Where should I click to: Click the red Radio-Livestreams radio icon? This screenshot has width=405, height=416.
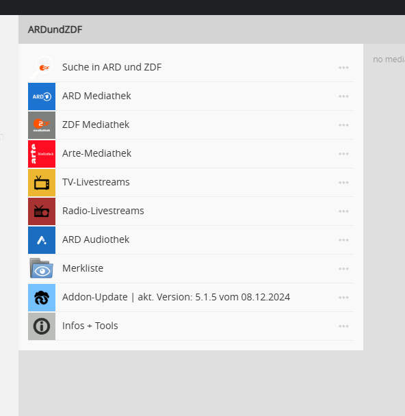pyautogui.click(x=42, y=211)
